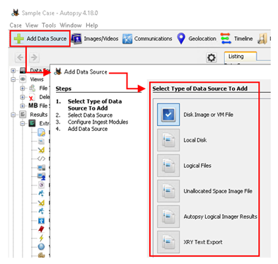
Task: Select the key-and-document icon under Extracted Content
Action: pos(42,132)
